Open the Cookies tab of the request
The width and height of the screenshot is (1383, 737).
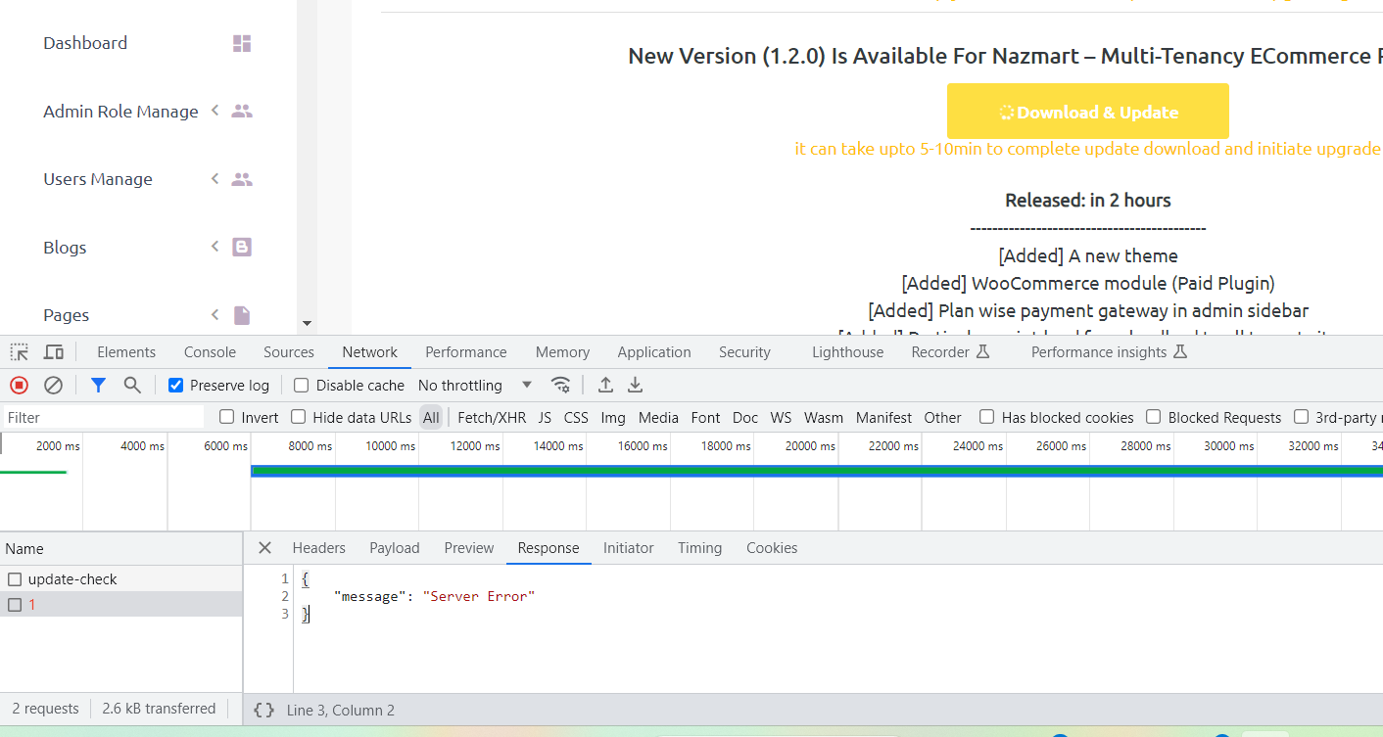772,548
